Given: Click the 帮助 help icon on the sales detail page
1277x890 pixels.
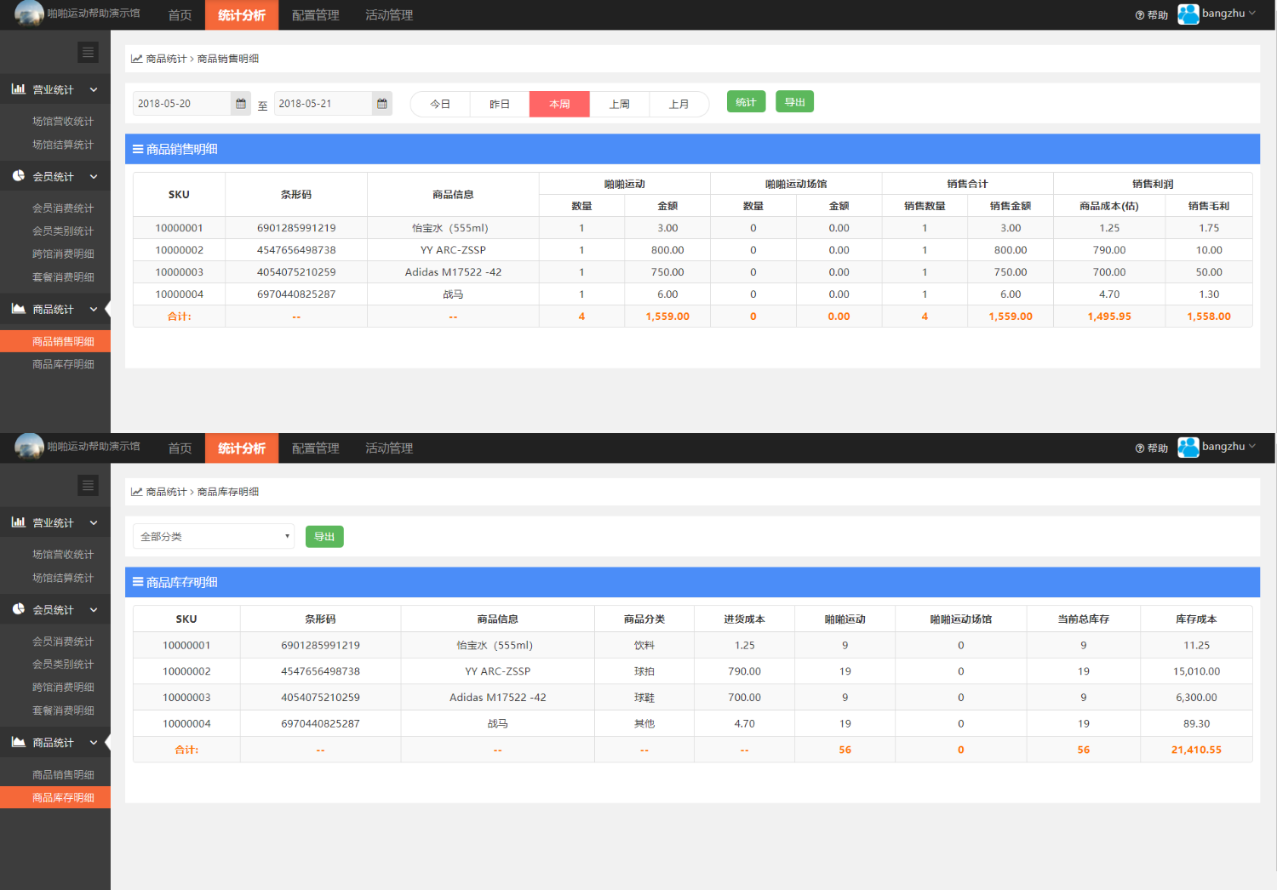Looking at the screenshot, I should pos(1140,15).
